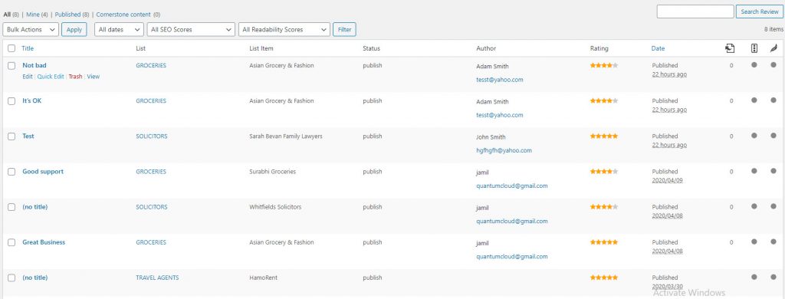Viewport: 785px width, 299px height.
Task: Click the star rating of Great Business
Action: [604, 242]
